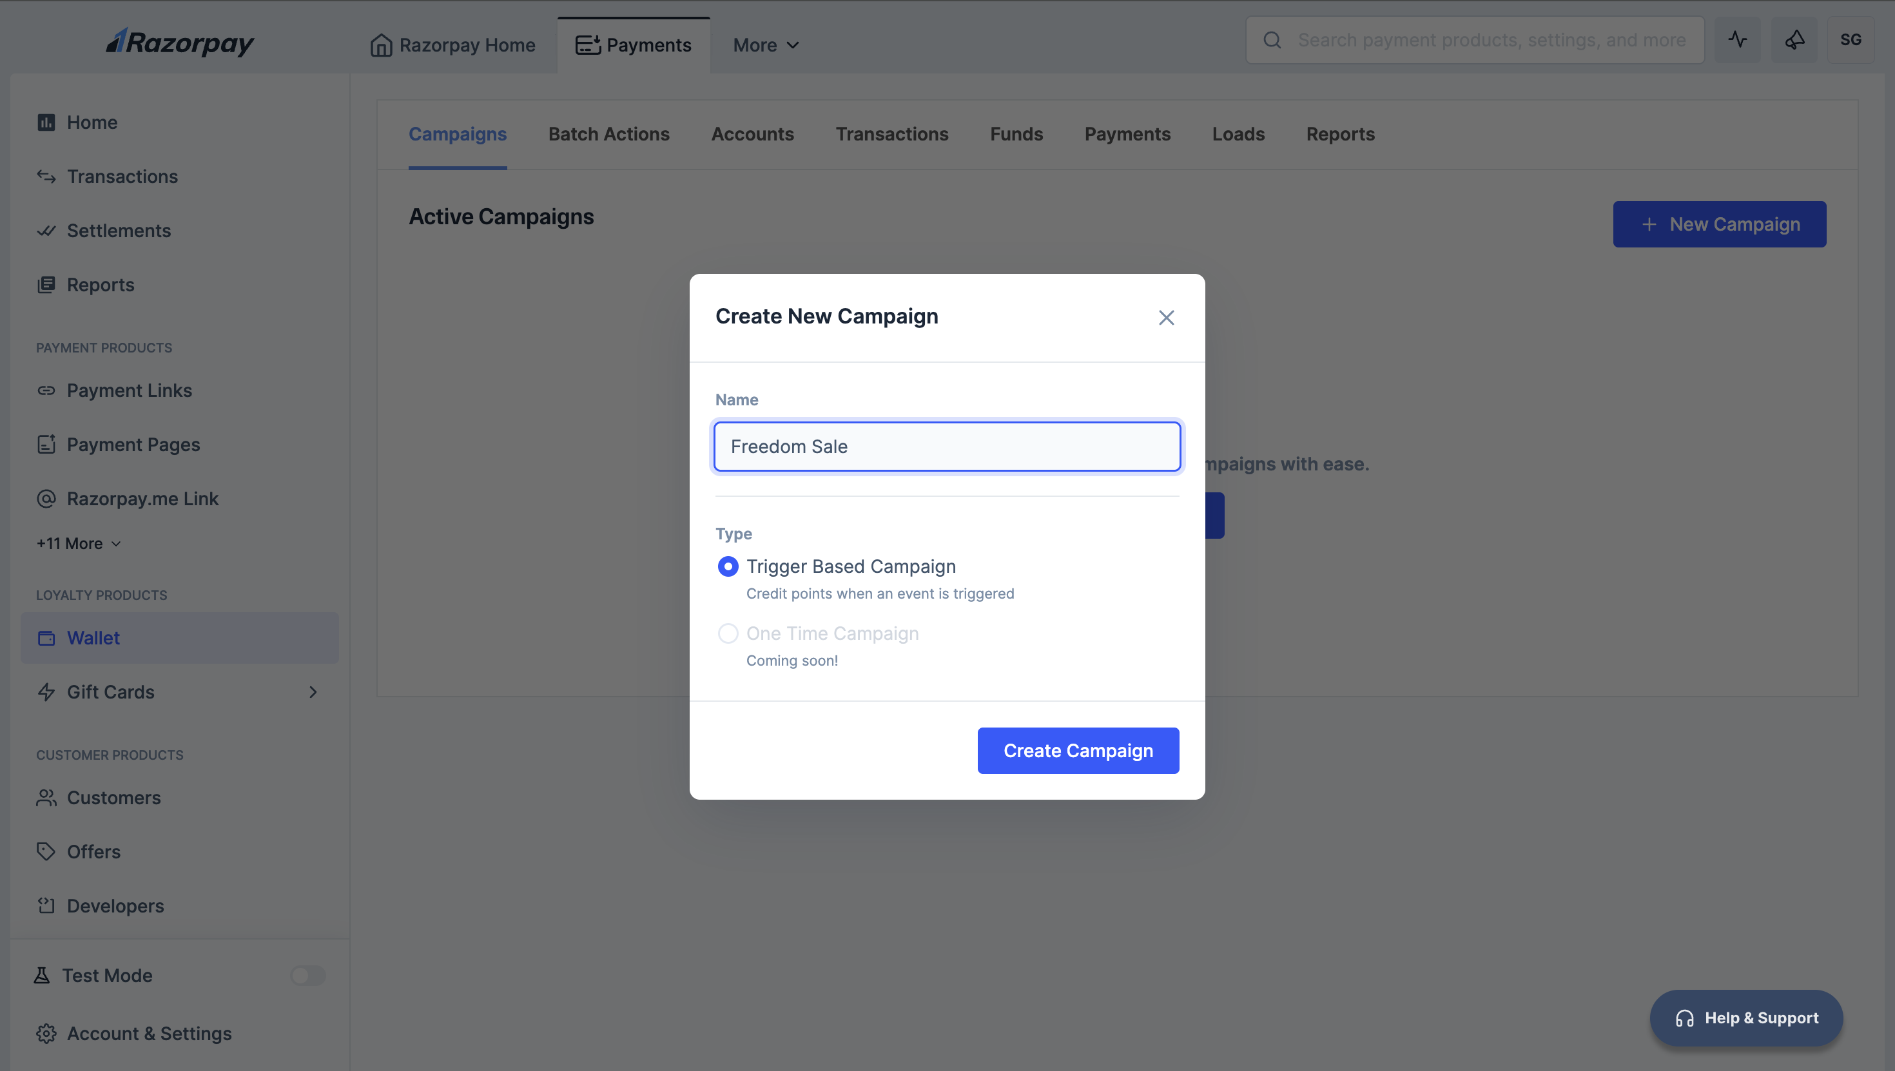Viewport: 1895px width, 1071px height.
Task: Close the Create New Campaign dialog
Action: [x=1166, y=317]
